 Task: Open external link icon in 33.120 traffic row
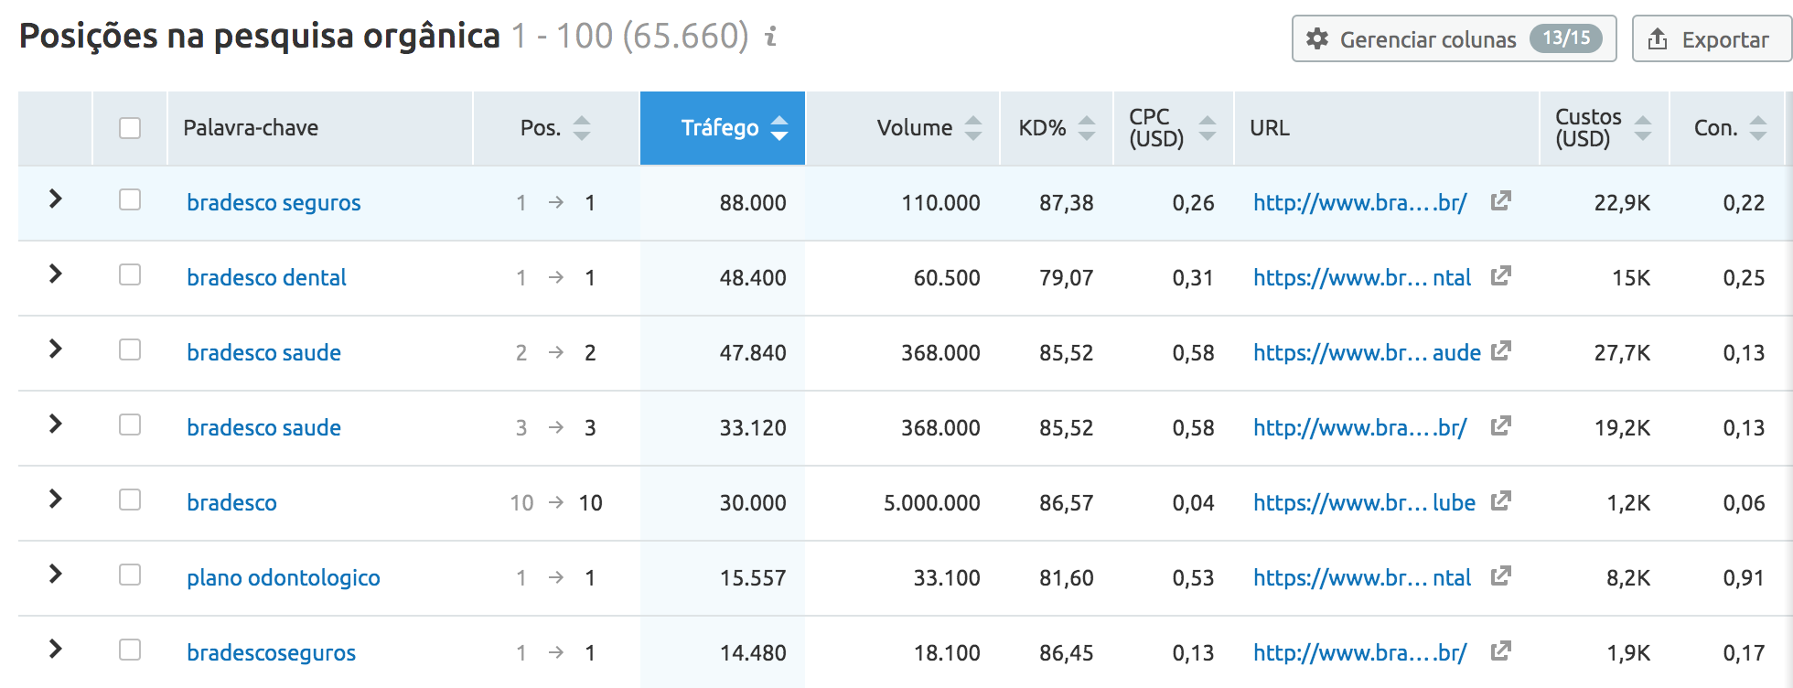(x=1500, y=425)
